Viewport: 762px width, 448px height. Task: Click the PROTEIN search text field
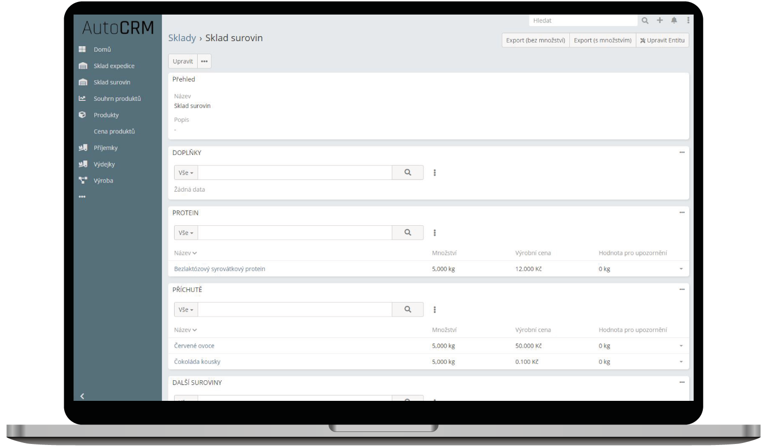[295, 233]
